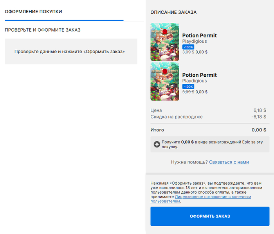Viewport: 274px width, 234px height.
Task: Open the «Связаться с нами» link
Action: (x=229, y=162)
